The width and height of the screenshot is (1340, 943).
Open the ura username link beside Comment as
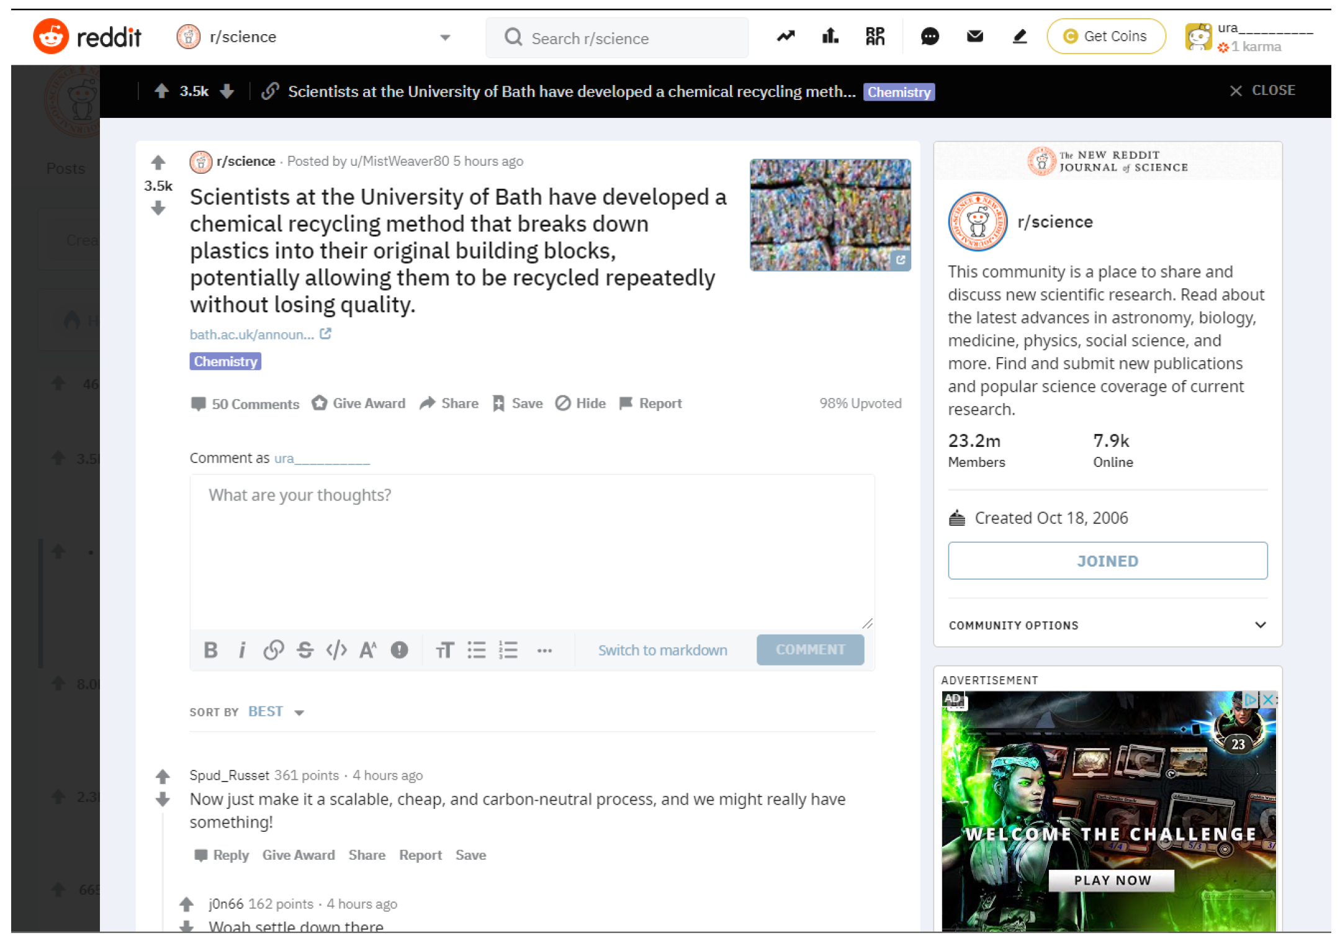[x=322, y=458]
